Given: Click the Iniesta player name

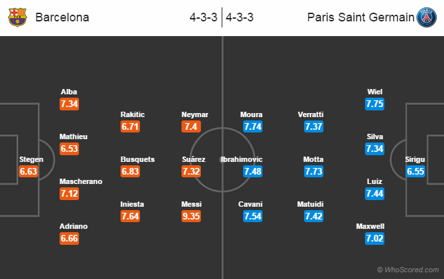Looking at the screenshot, I should (x=132, y=203).
